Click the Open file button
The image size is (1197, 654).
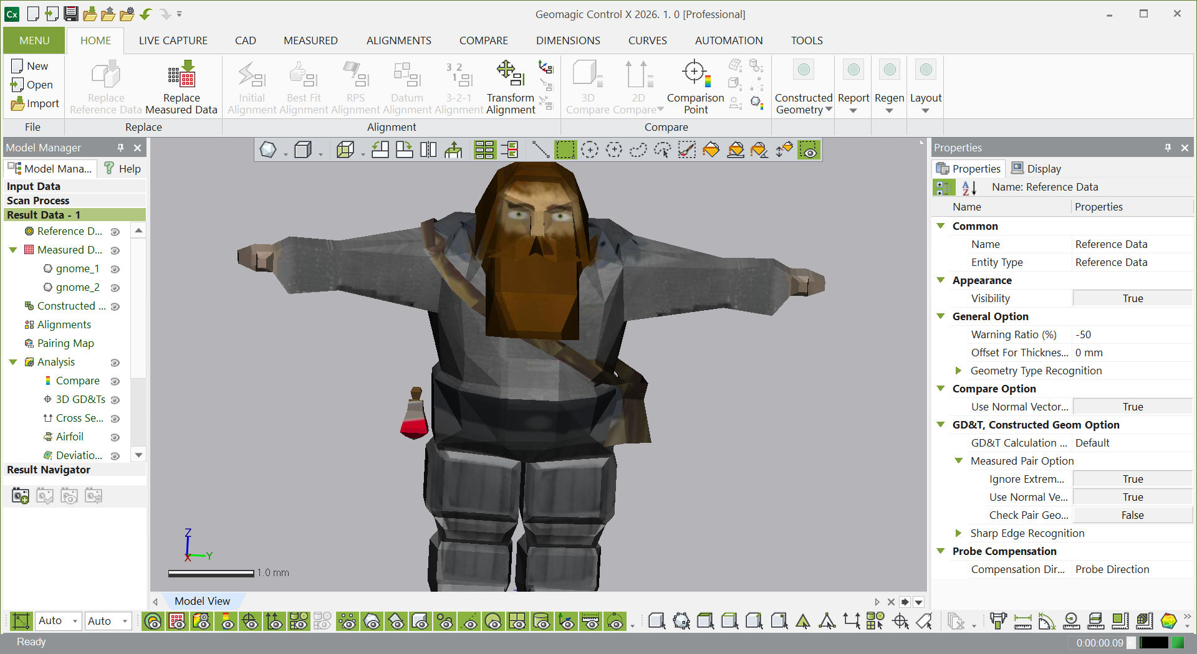coord(32,85)
